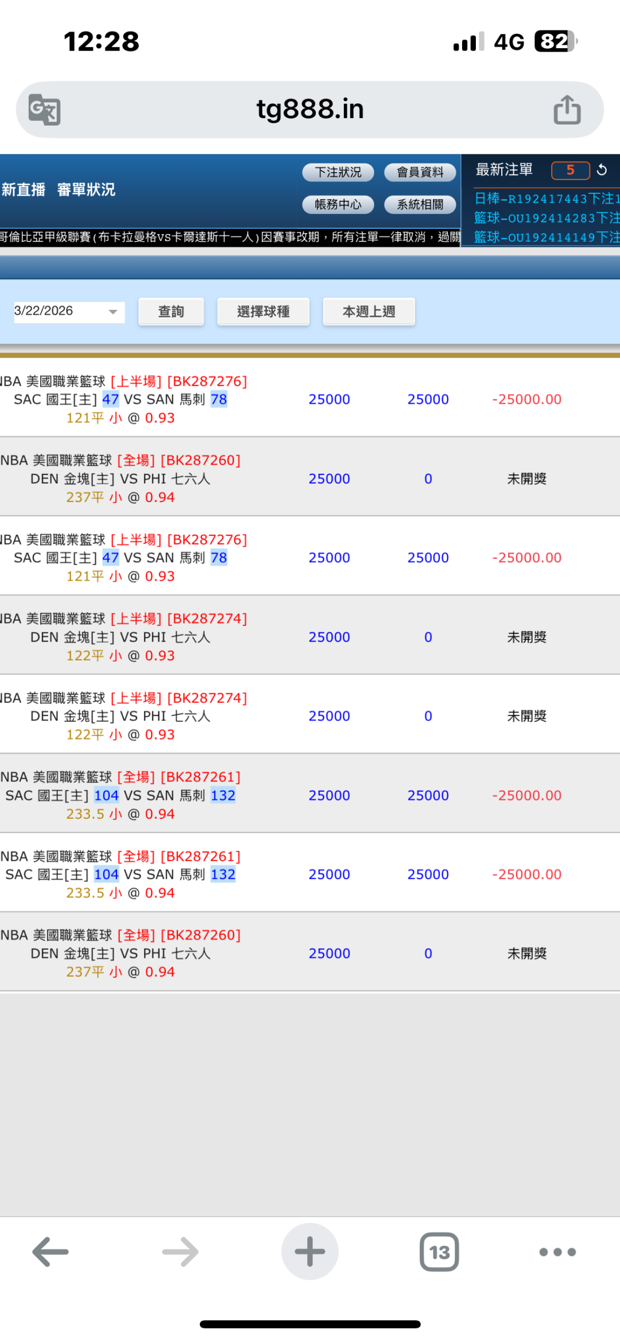Open a new browser tab
620x1341 pixels.
tap(309, 1251)
